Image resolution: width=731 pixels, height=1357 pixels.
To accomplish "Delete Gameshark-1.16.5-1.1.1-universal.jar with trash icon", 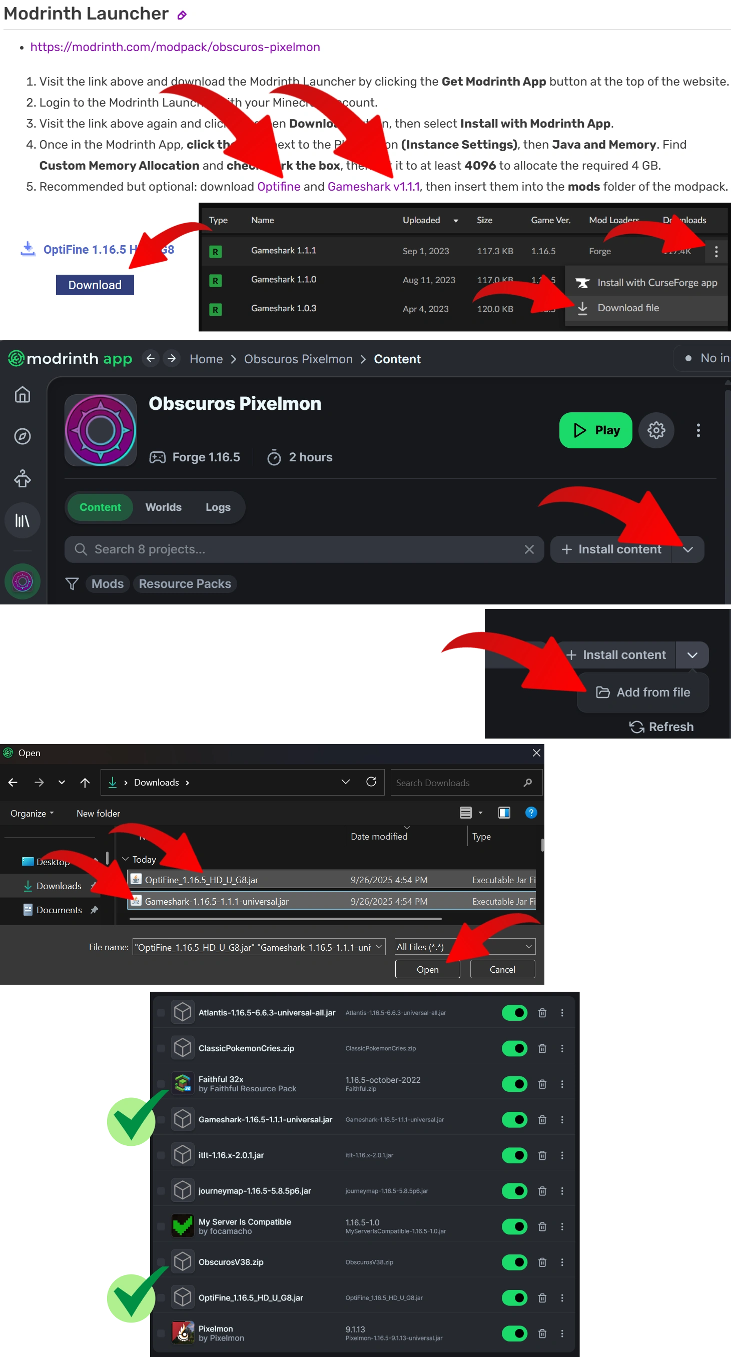I will click(542, 1119).
